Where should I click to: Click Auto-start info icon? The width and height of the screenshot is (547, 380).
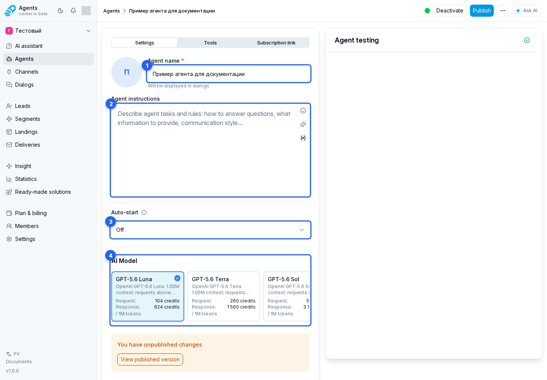pyautogui.click(x=144, y=212)
